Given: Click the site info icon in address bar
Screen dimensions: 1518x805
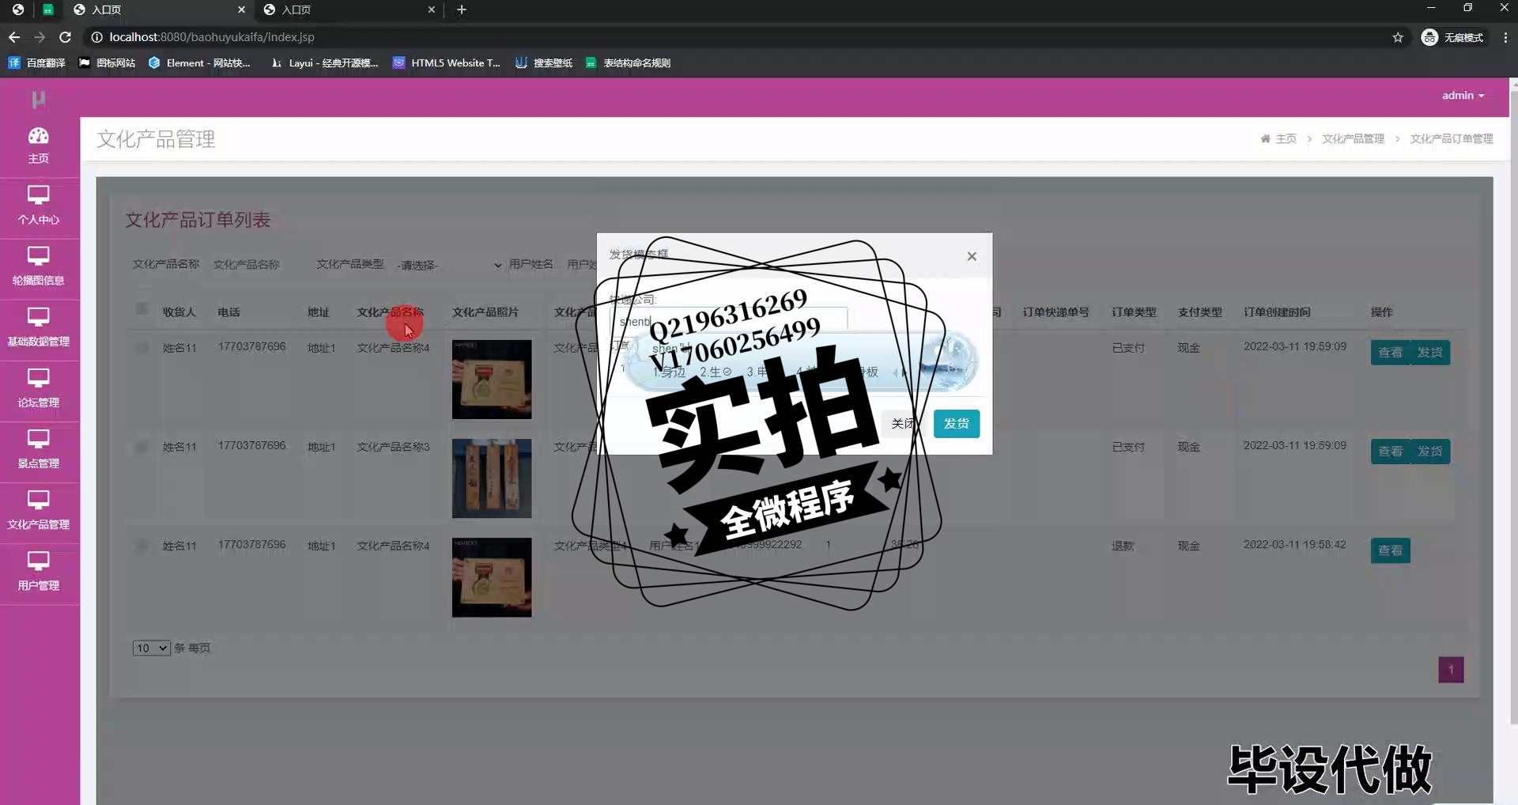Looking at the screenshot, I should [96, 37].
